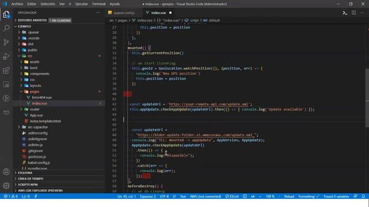Expand the Esquema panel
This screenshot has width=369, height=207.
[x=25, y=172]
